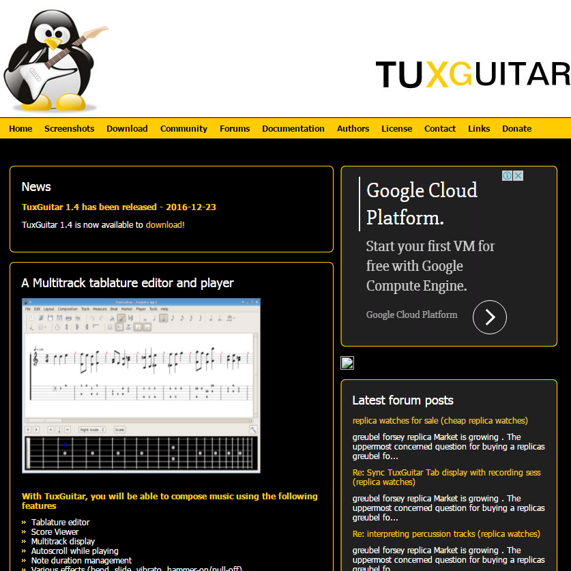Click the "Multitrack display" feature item

click(x=63, y=542)
